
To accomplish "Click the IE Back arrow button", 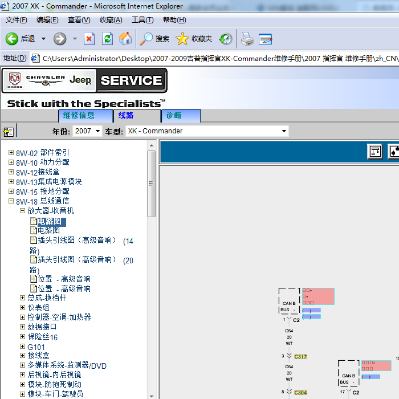I will coord(12,39).
